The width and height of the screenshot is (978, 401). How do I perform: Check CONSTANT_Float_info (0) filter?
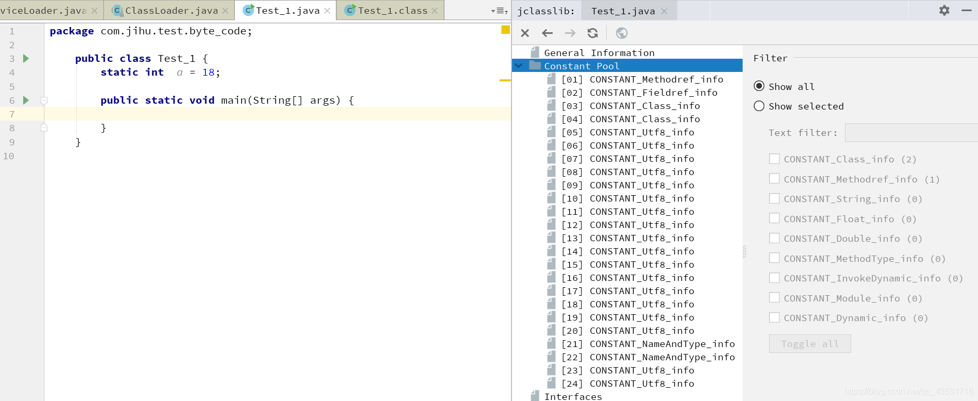tap(774, 218)
